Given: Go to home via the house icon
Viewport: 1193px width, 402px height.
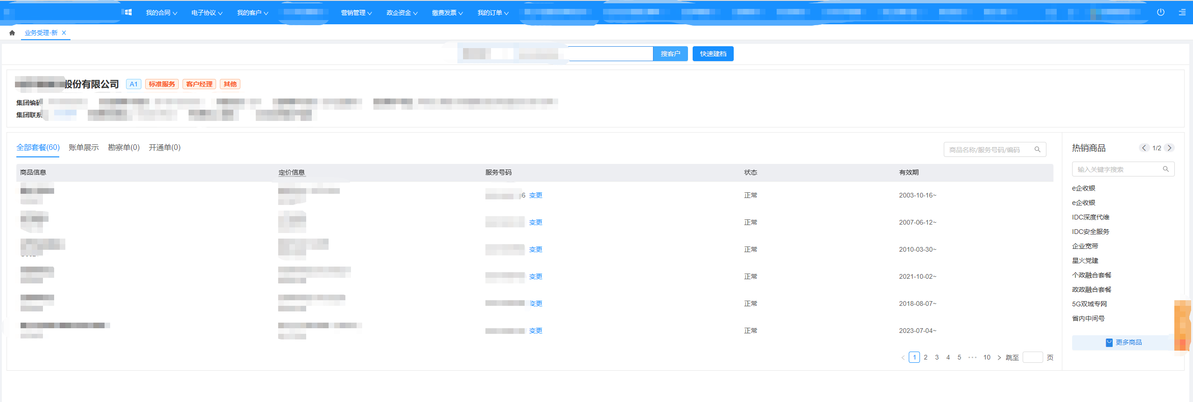Looking at the screenshot, I should tap(12, 33).
